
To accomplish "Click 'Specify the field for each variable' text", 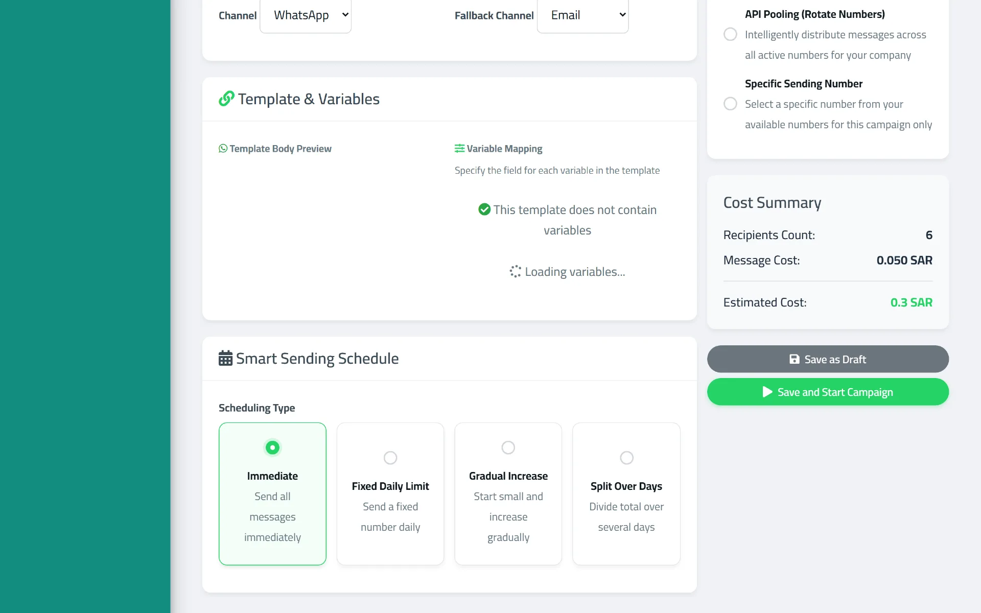I will (557, 171).
